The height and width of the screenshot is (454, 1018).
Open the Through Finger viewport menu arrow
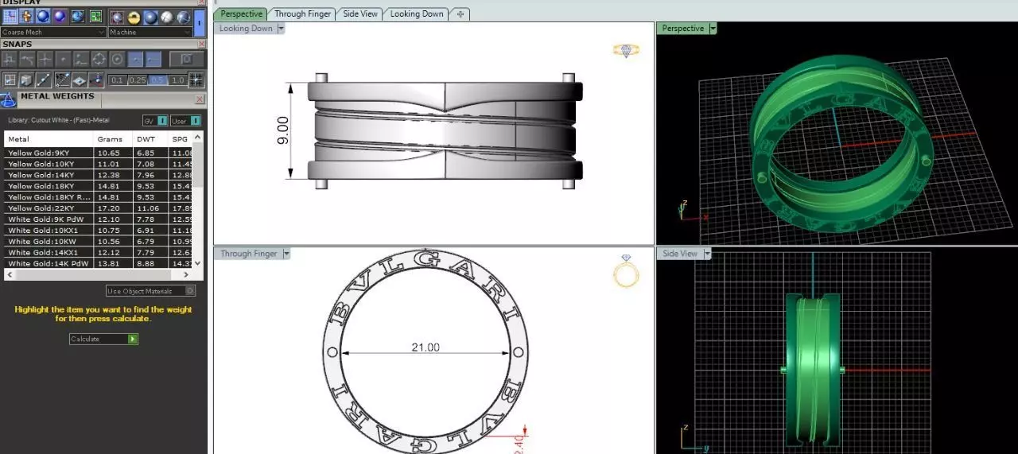[x=287, y=254]
